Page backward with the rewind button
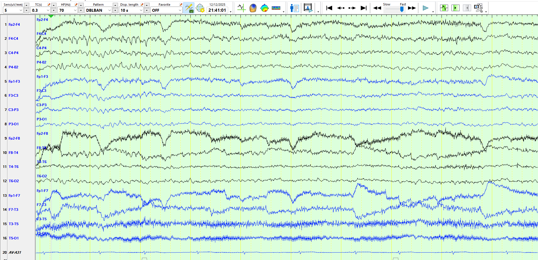This screenshot has height=260, width=538. [x=377, y=8]
